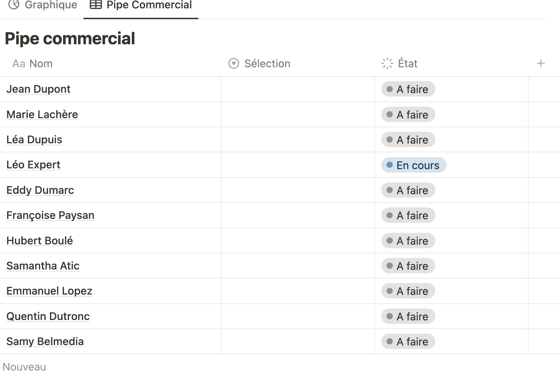Viewport: 560px width, 373px height.
Task: Click the Aa icon beside Nom
Action: [19, 64]
